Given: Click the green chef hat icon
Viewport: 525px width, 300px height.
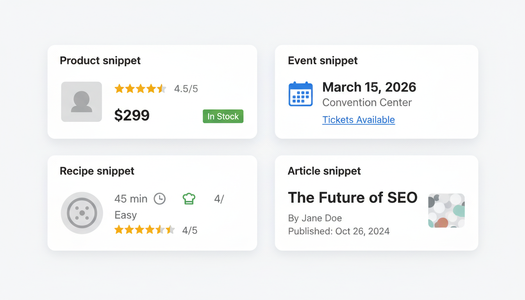Looking at the screenshot, I should click(x=189, y=199).
